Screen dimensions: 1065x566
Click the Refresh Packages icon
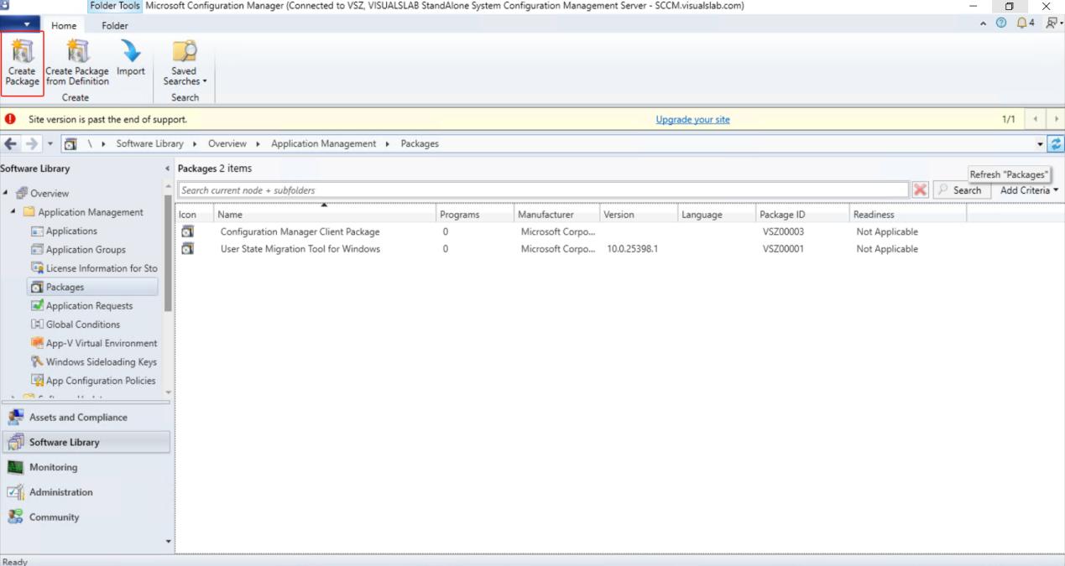pos(1055,143)
